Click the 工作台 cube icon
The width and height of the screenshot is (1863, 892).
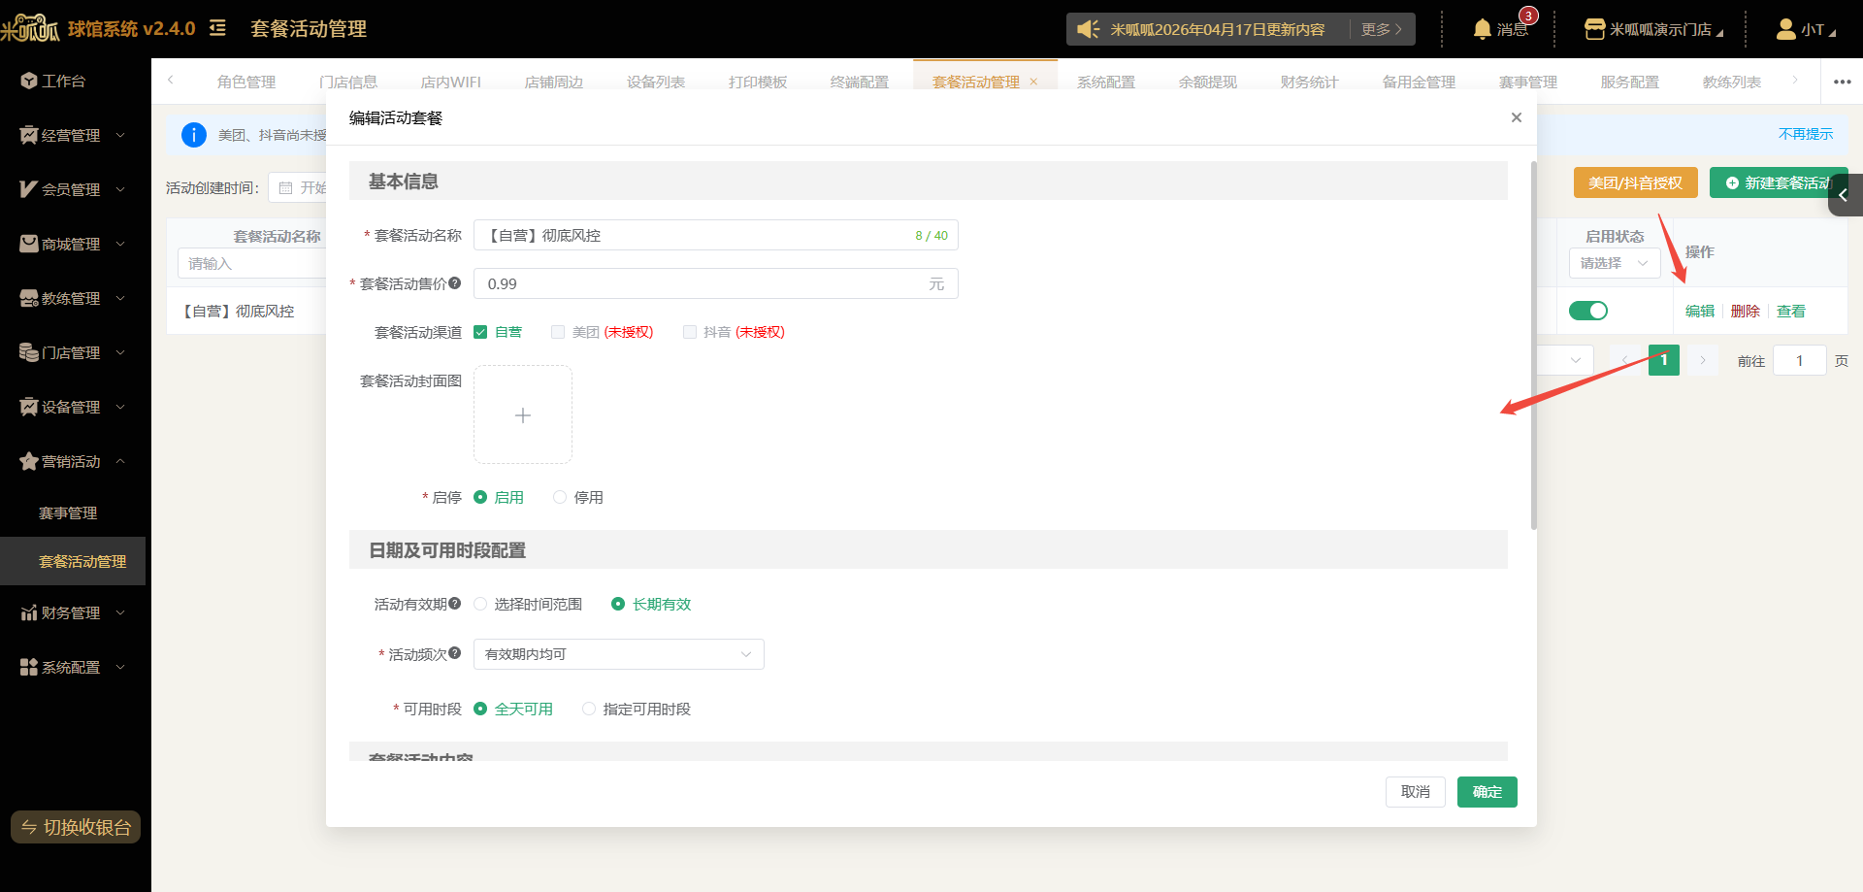pyautogui.click(x=29, y=81)
